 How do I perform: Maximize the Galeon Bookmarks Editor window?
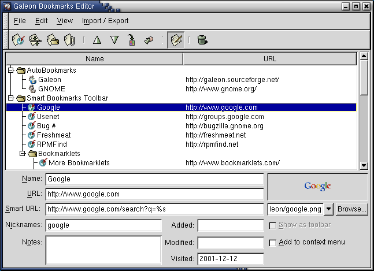point(356,6)
